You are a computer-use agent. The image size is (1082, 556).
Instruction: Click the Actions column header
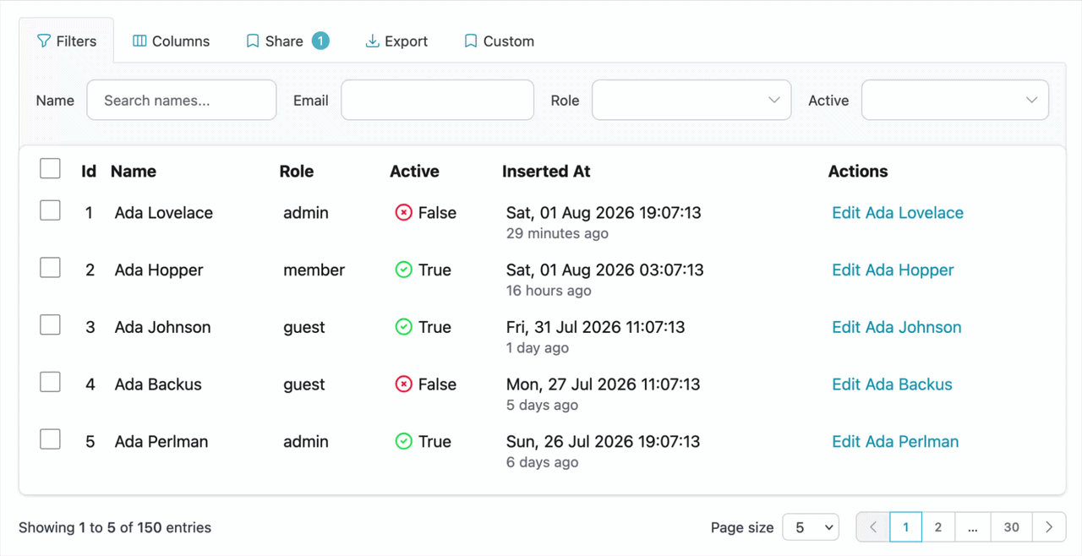coord(858,172)
